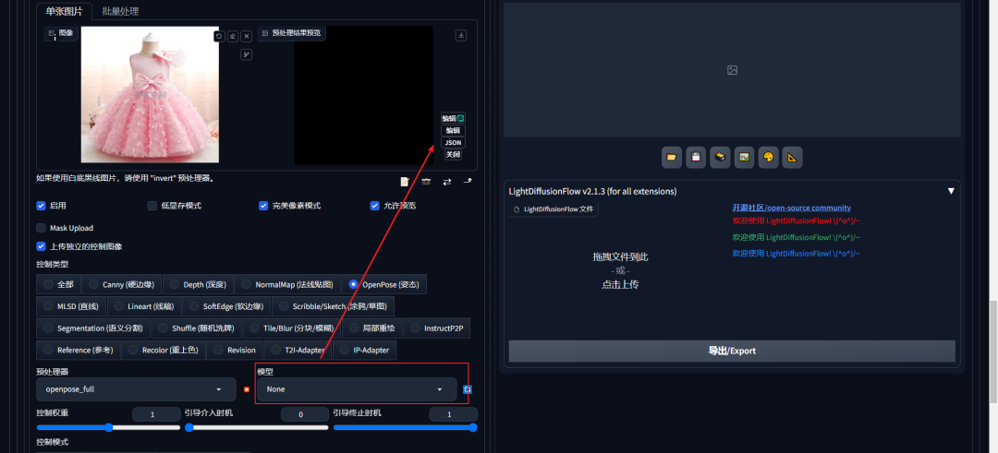Toggle the 上传独立的控制图像 checkbox
998x453 pixels.
(x=42, y=246)
